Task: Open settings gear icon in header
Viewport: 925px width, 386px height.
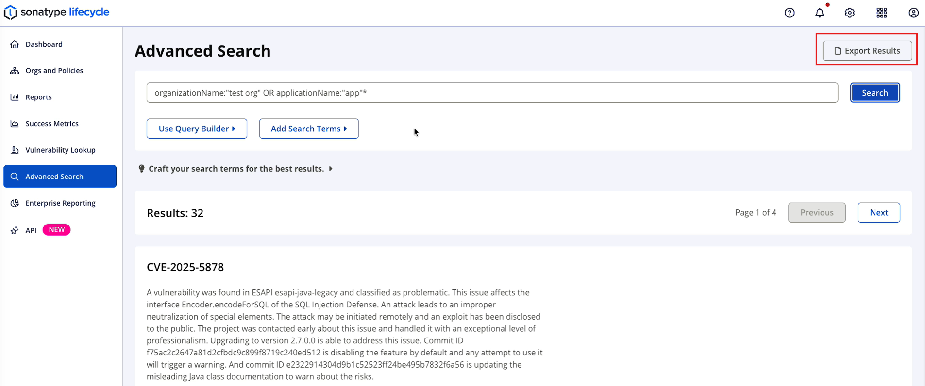Action: 849,13
